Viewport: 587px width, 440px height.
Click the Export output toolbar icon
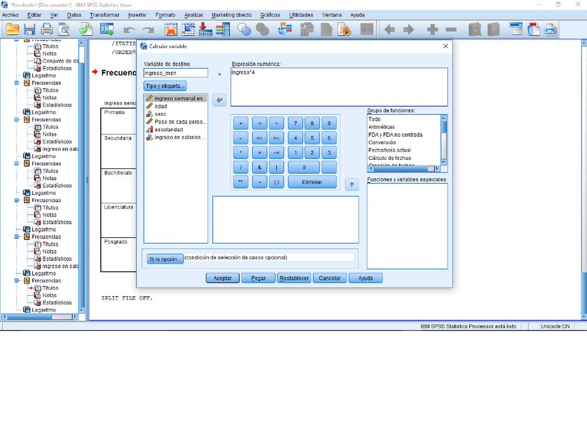point(86,29)
